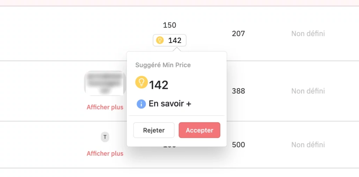Click "Non défini" in the 388 row
This screenshot has width=359, height=177.
(x=308, y=91)
